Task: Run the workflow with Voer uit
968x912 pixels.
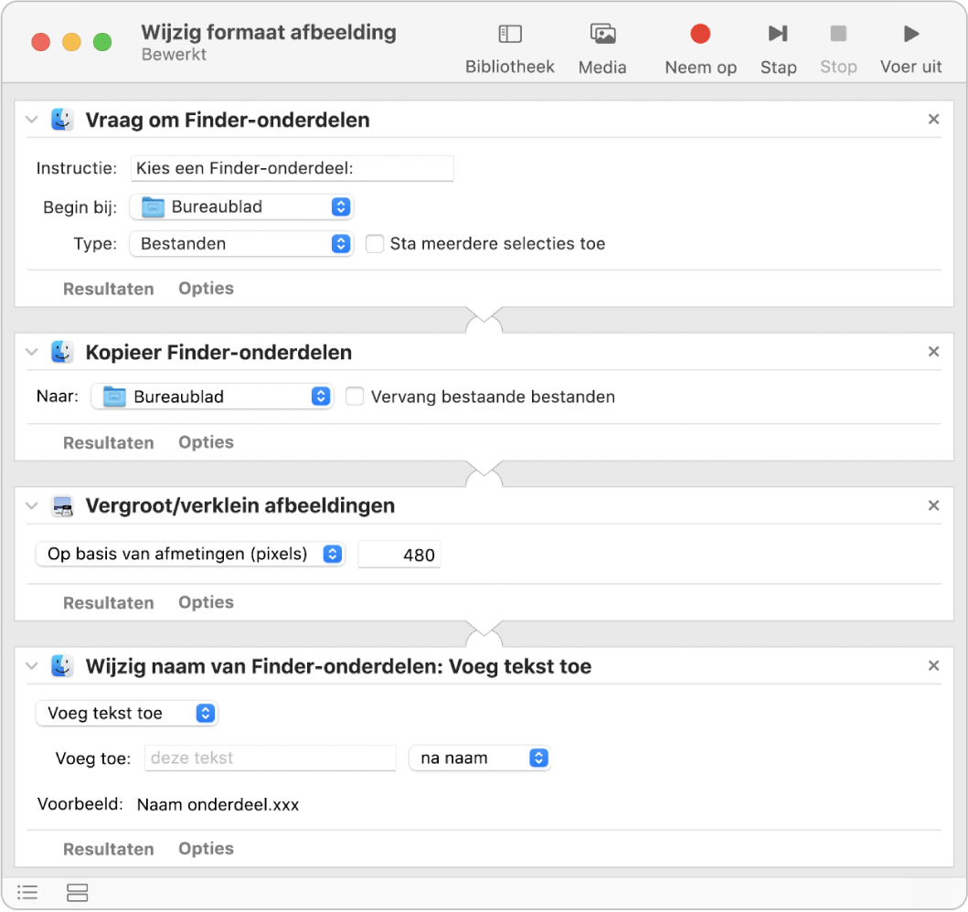Action: click(x=910, y=48)
